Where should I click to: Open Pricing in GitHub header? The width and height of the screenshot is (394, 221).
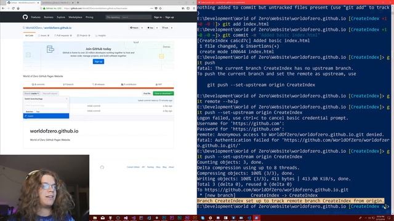coord(89,17)
